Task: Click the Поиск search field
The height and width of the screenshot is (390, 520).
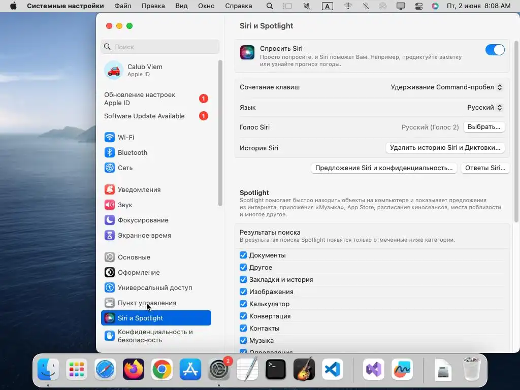Action: [160, 47]
